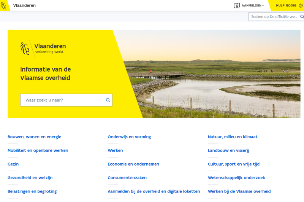This screenshot has height=202, width=304.
Task: Open Wetenschappelijk onderzoek link
Action: (236, 178)
